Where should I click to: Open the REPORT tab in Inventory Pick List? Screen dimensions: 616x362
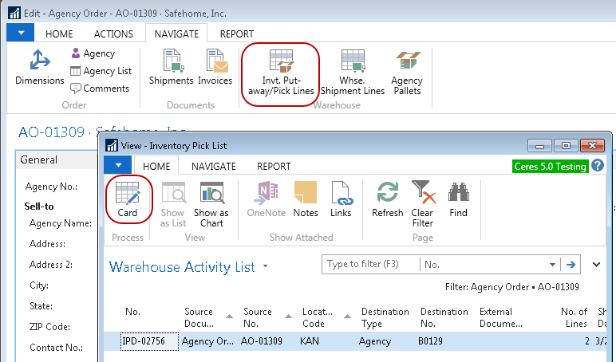point(273,167)
